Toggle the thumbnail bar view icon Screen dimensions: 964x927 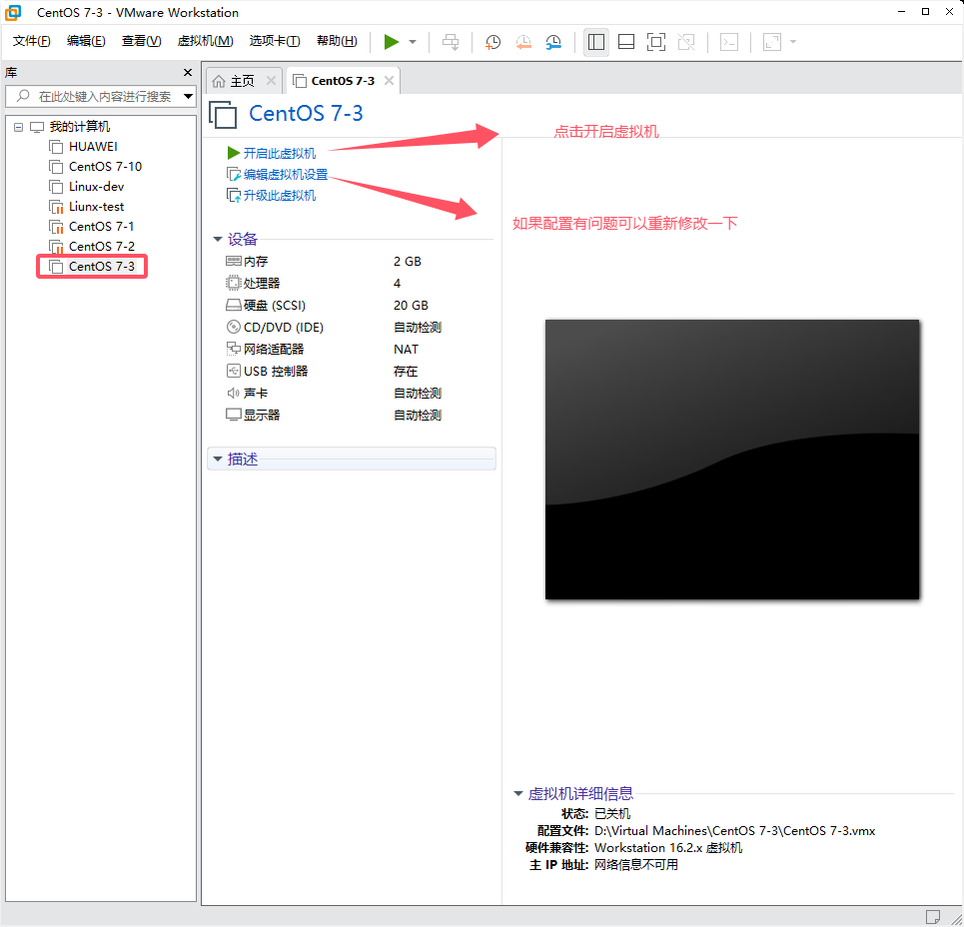tap(626, 42)
